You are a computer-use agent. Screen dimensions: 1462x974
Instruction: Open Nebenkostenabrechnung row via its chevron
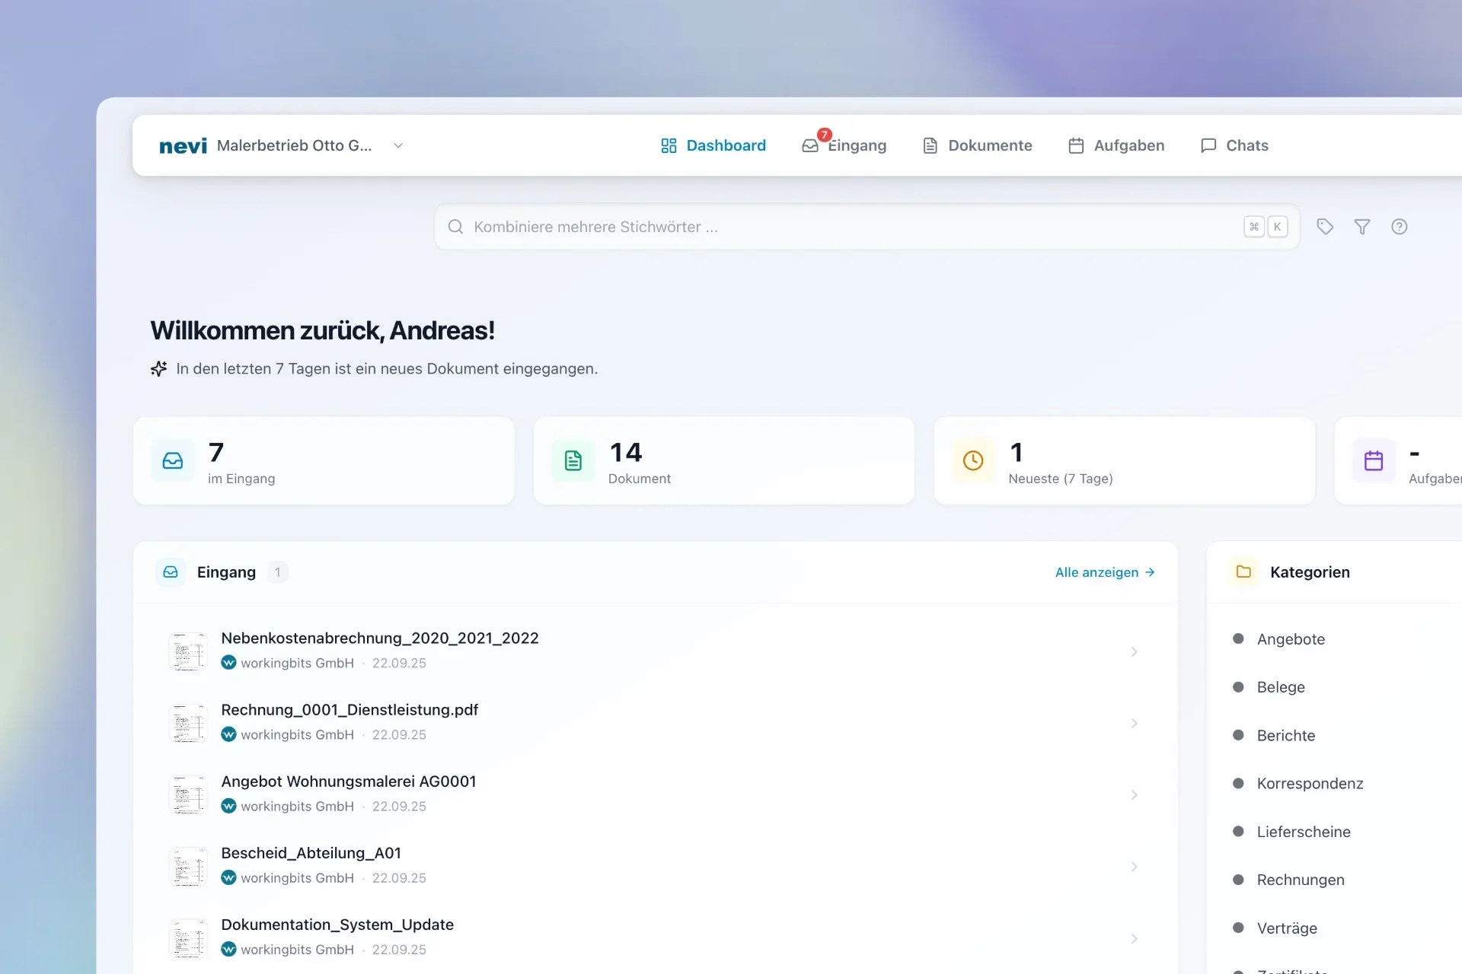pyautogui.click(x=1134, y=651)
